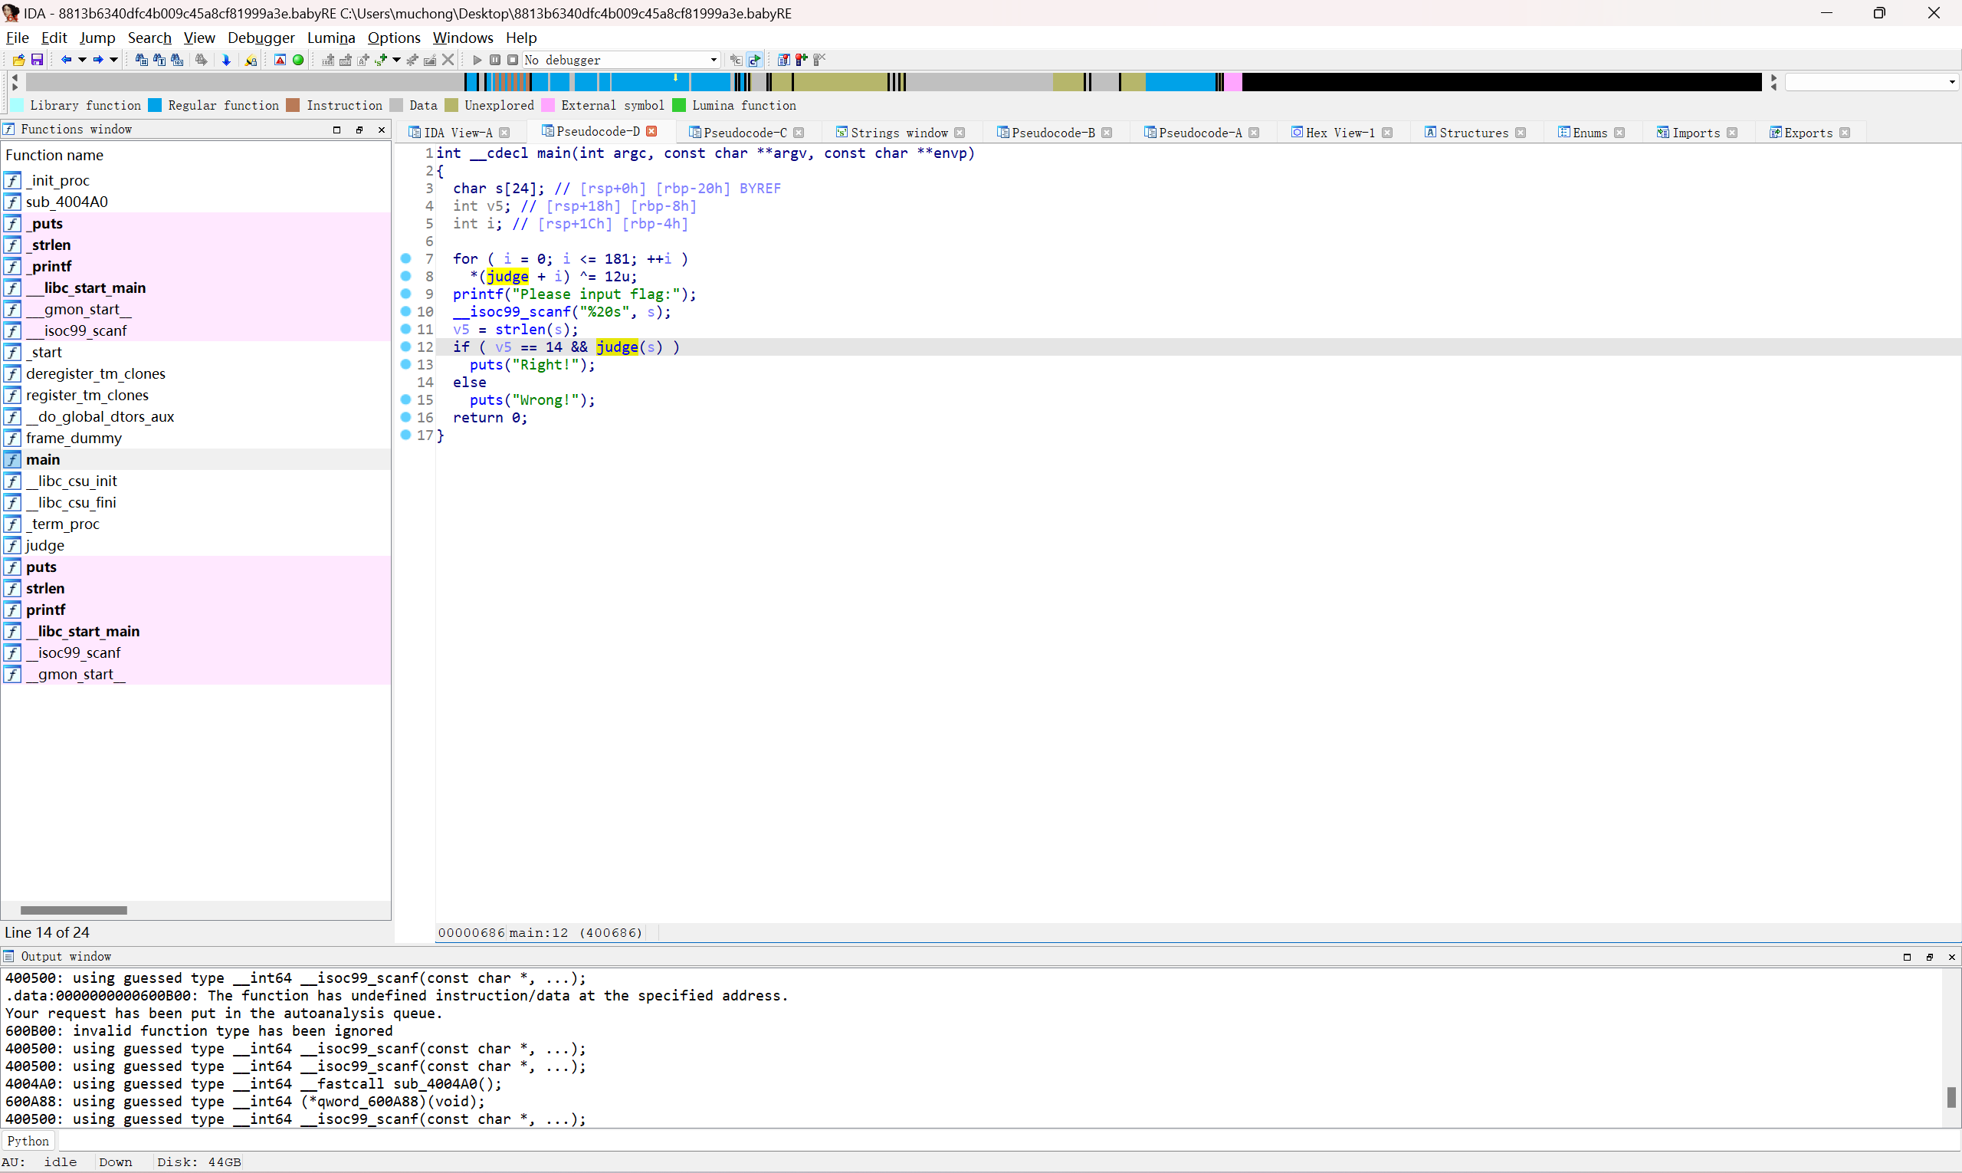
Task: Click the Lumina function green legend swatch
Action: (x=679, y=105)
